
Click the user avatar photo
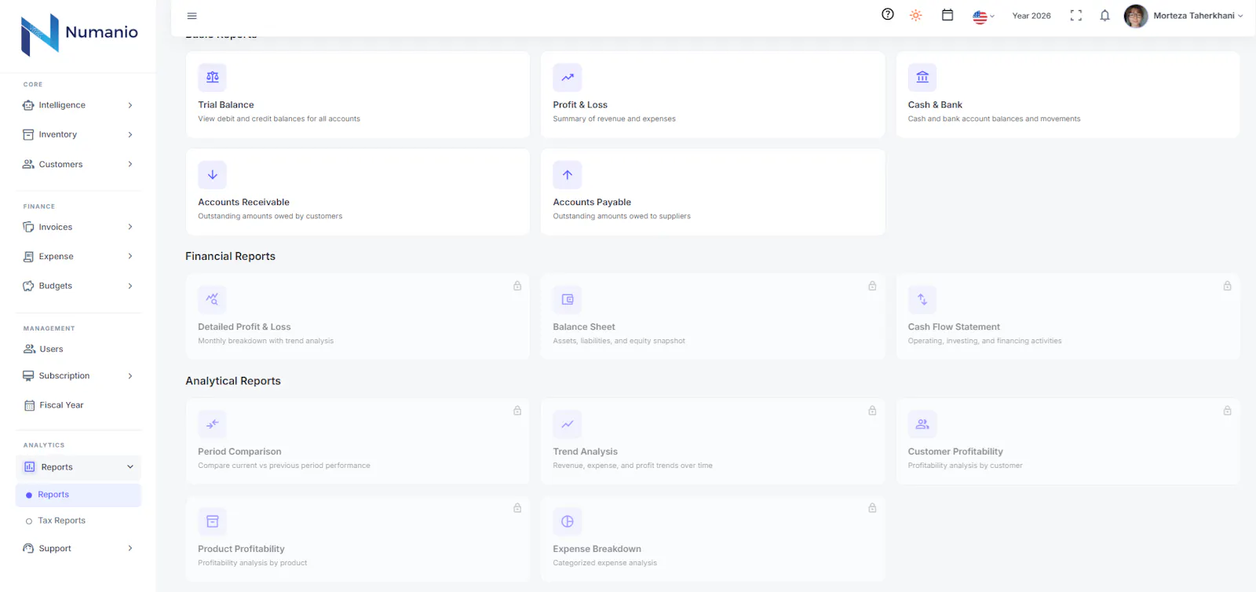(1136, 16)
